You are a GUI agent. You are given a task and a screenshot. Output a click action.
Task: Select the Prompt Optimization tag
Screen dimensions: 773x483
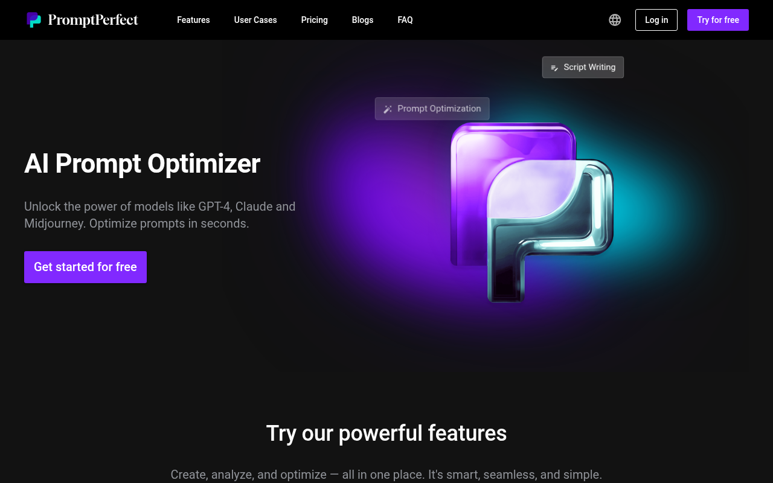click(432, 109)
